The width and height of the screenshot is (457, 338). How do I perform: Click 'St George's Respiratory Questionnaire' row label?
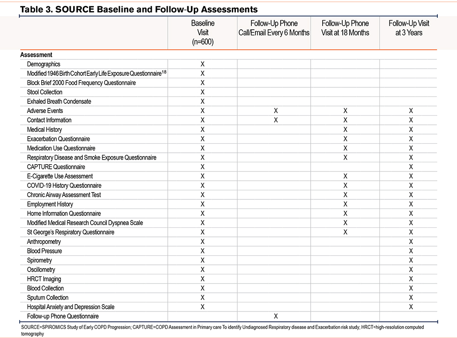pyautogui.click(x=70, y=232)
